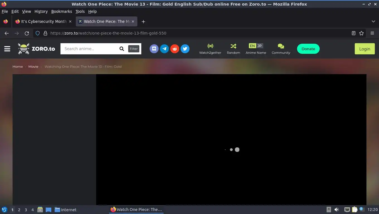Expand the list all tabs dropdown
This screenshot has height=214, width=379.
coord(373,21)
